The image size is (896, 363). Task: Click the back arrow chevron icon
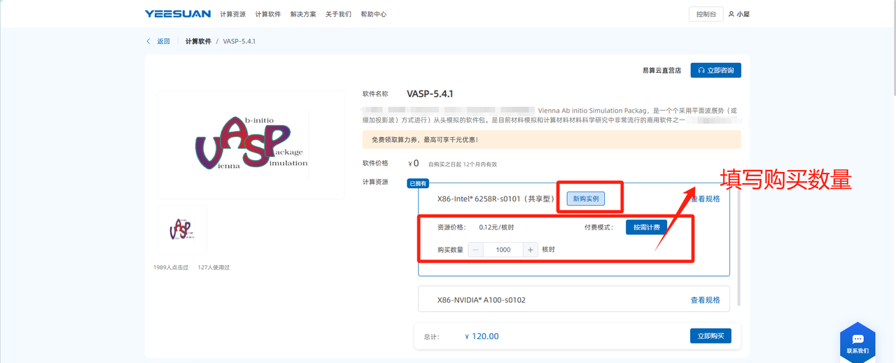148,41
